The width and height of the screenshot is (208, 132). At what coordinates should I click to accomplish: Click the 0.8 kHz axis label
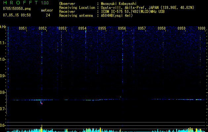point(3,92)
